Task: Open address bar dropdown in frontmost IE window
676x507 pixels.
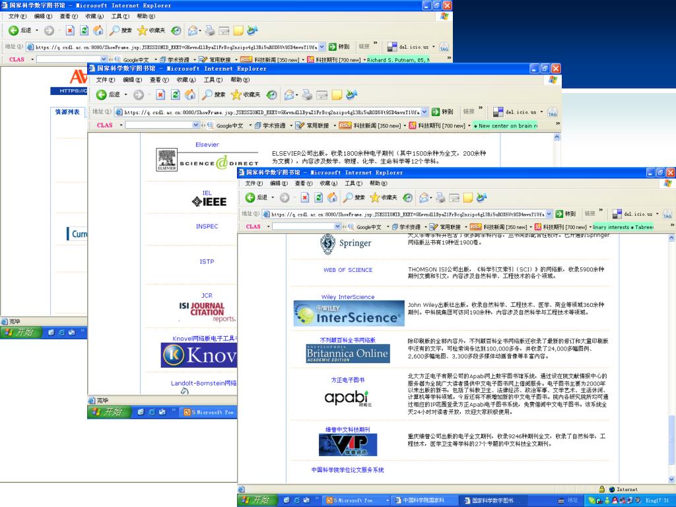Action: click(x=549, y=214)
